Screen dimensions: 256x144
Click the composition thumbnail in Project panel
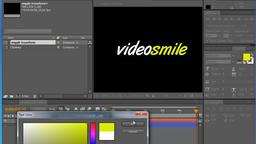[12, 10]
